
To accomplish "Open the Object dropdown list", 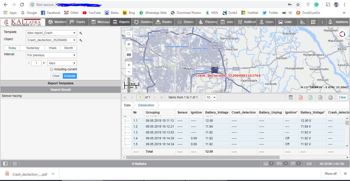I will (x=52, y=40).
